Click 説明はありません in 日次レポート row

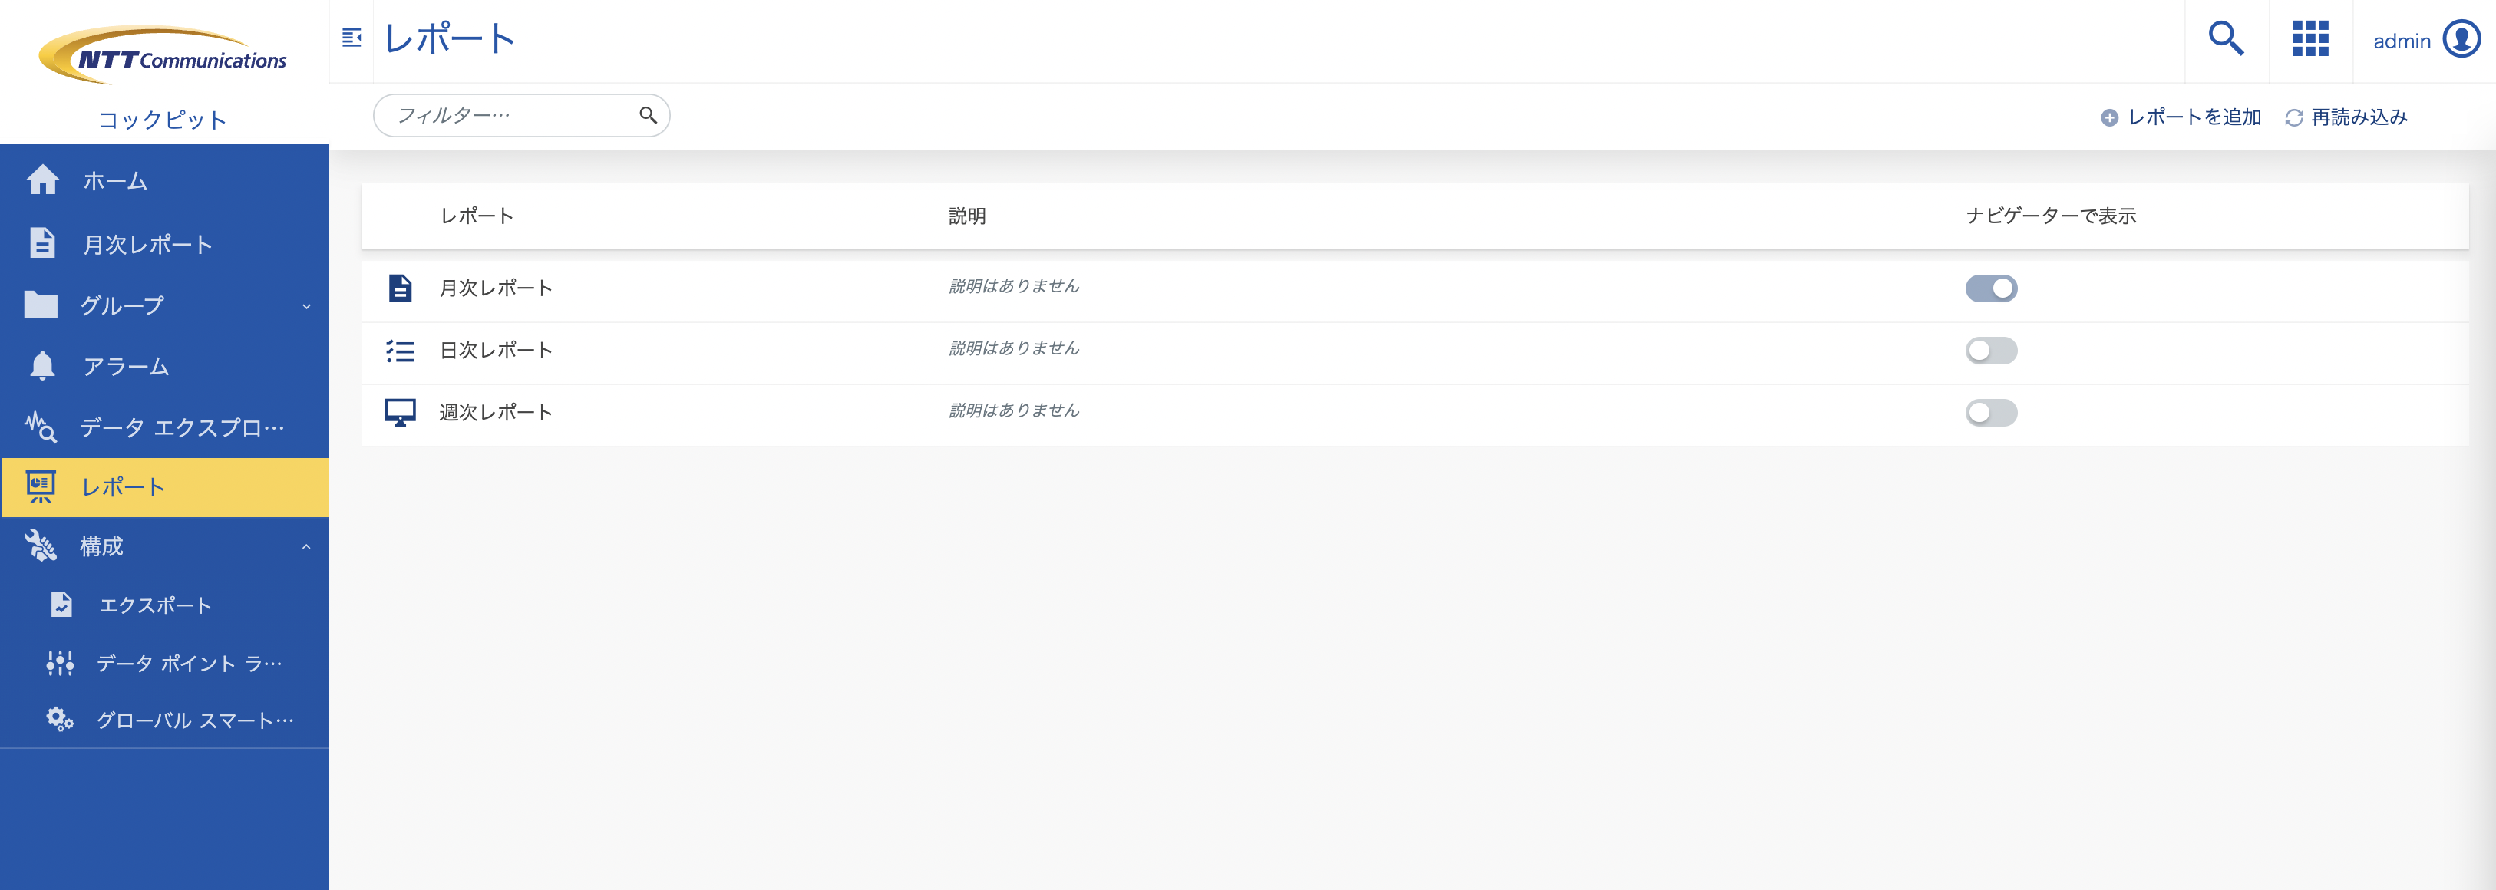1013,348
